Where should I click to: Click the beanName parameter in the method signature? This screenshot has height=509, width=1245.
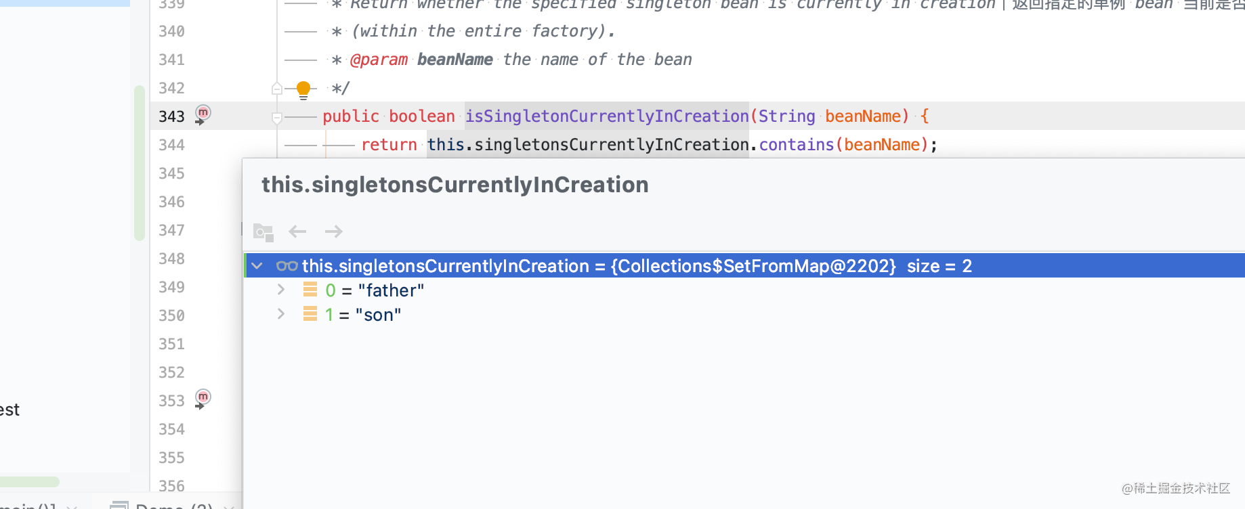[863, 116]
